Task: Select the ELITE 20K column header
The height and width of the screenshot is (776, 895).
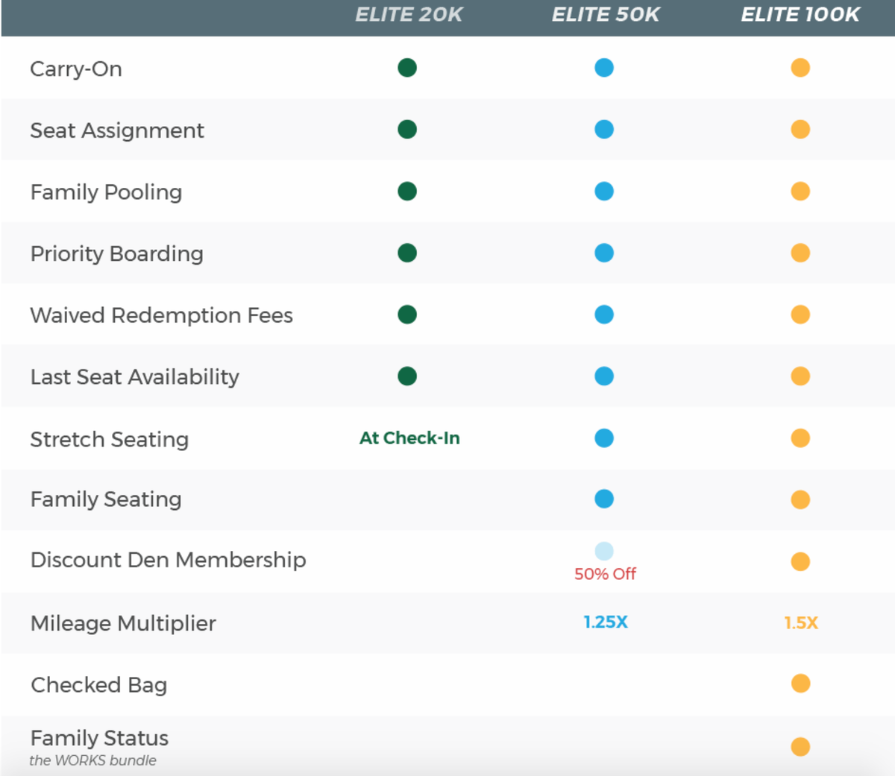Action: pyautogui.click(x=409, y=13)
